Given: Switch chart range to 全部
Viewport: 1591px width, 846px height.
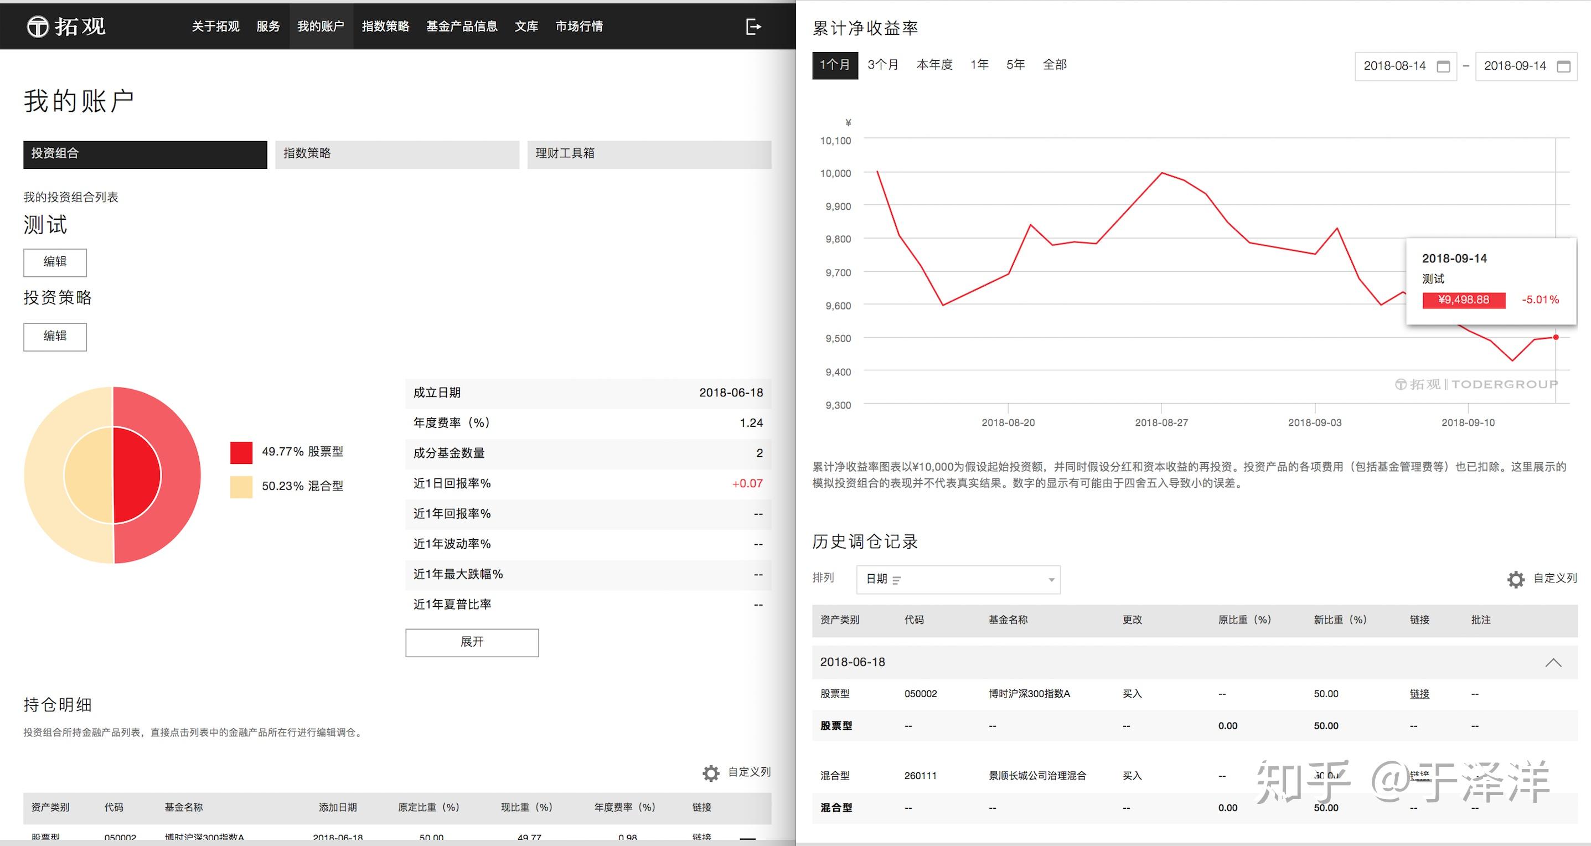Looking at the screenshot, I should tap(1054, 65).
